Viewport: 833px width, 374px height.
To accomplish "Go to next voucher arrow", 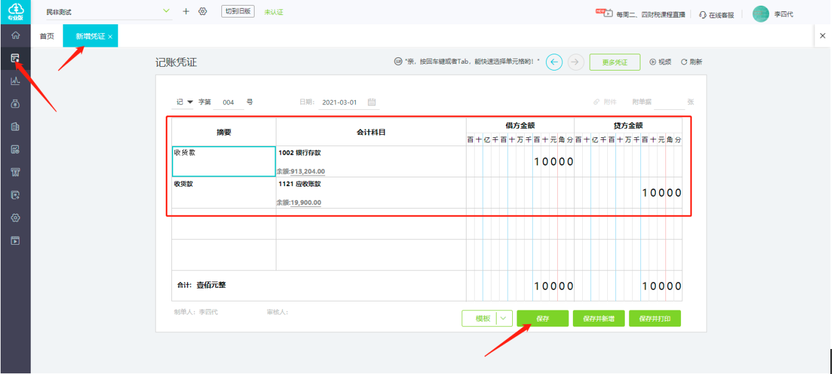I will pos(576,62).
